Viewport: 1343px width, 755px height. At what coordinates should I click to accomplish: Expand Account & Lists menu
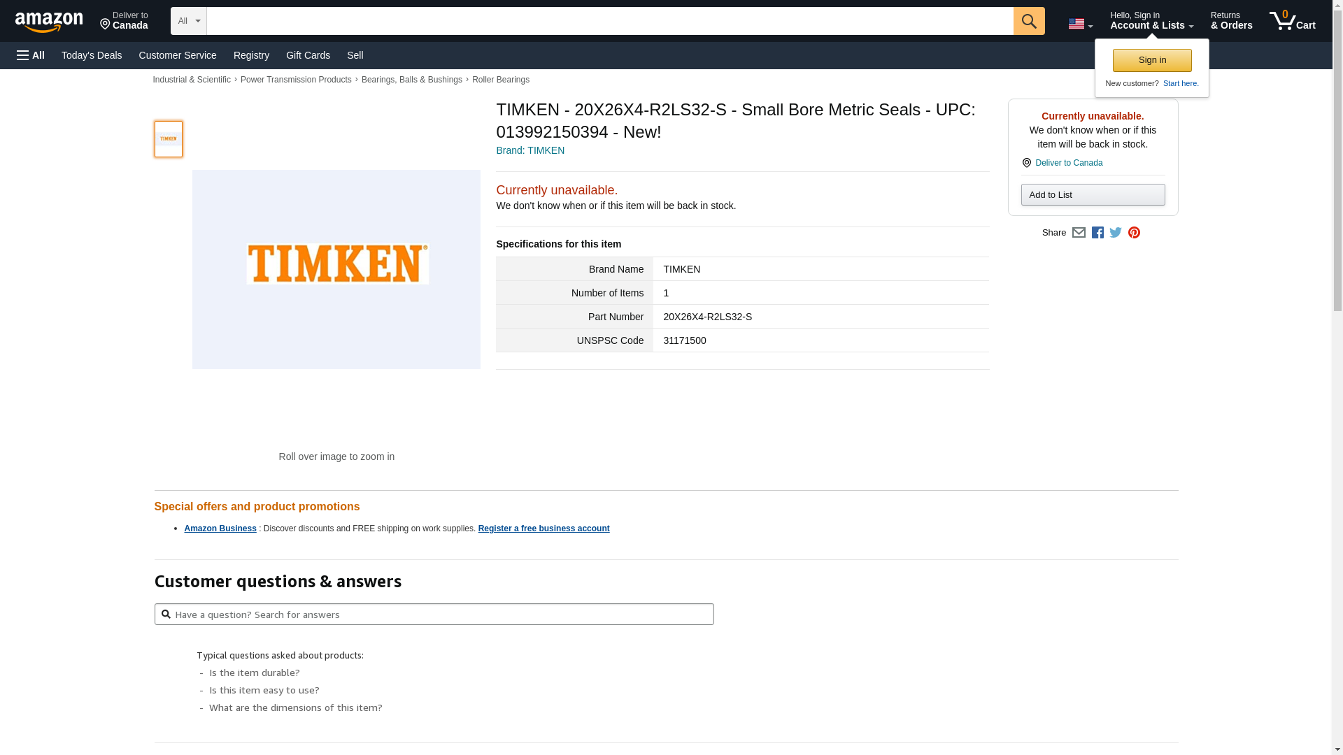(x=1151, y=21)
